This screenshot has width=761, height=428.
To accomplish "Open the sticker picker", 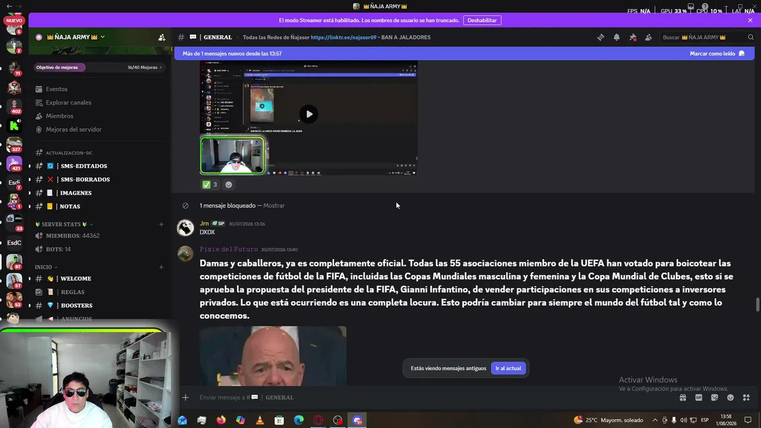I will click(x=715, y=397).
